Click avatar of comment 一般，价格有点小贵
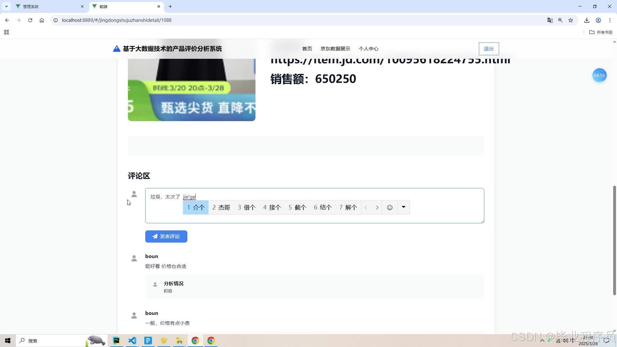The width and height of the screenshot is (617, 347). [x=134, y=315]
